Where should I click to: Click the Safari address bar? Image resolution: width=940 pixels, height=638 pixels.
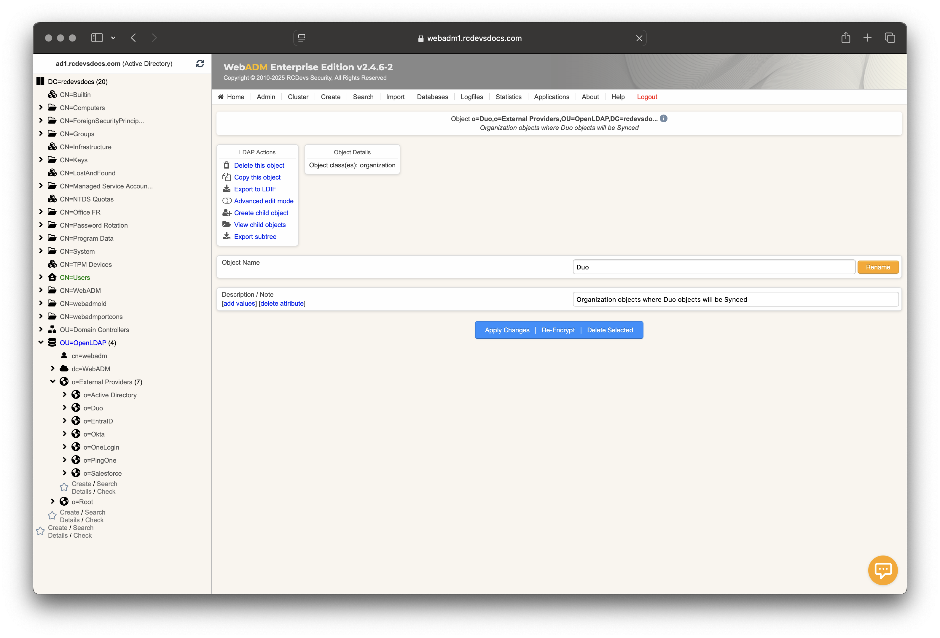pyautogui.click(x=470, y=38)
